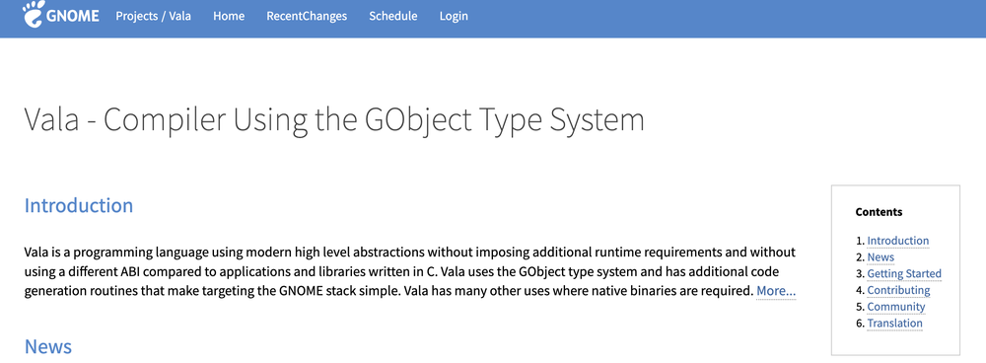Click the introduction paragraph about Vala

click(410, 272)
